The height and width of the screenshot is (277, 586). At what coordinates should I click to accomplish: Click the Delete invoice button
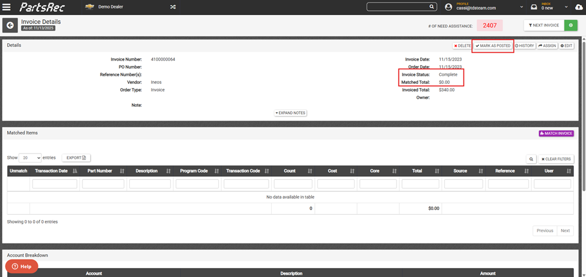pos(462,46)
